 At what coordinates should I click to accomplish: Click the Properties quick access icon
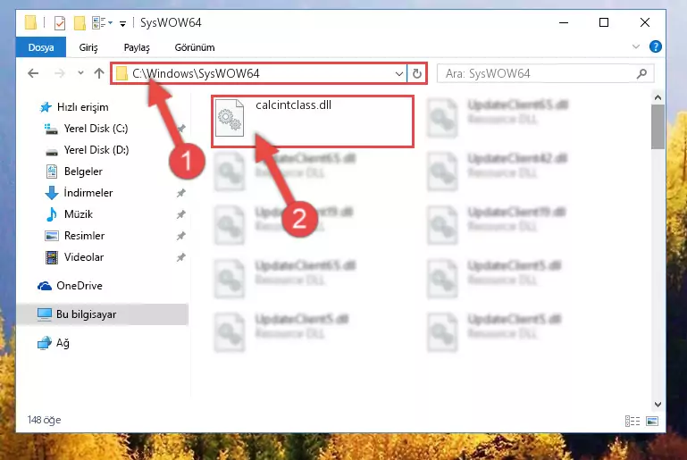[x=60, y=23]
